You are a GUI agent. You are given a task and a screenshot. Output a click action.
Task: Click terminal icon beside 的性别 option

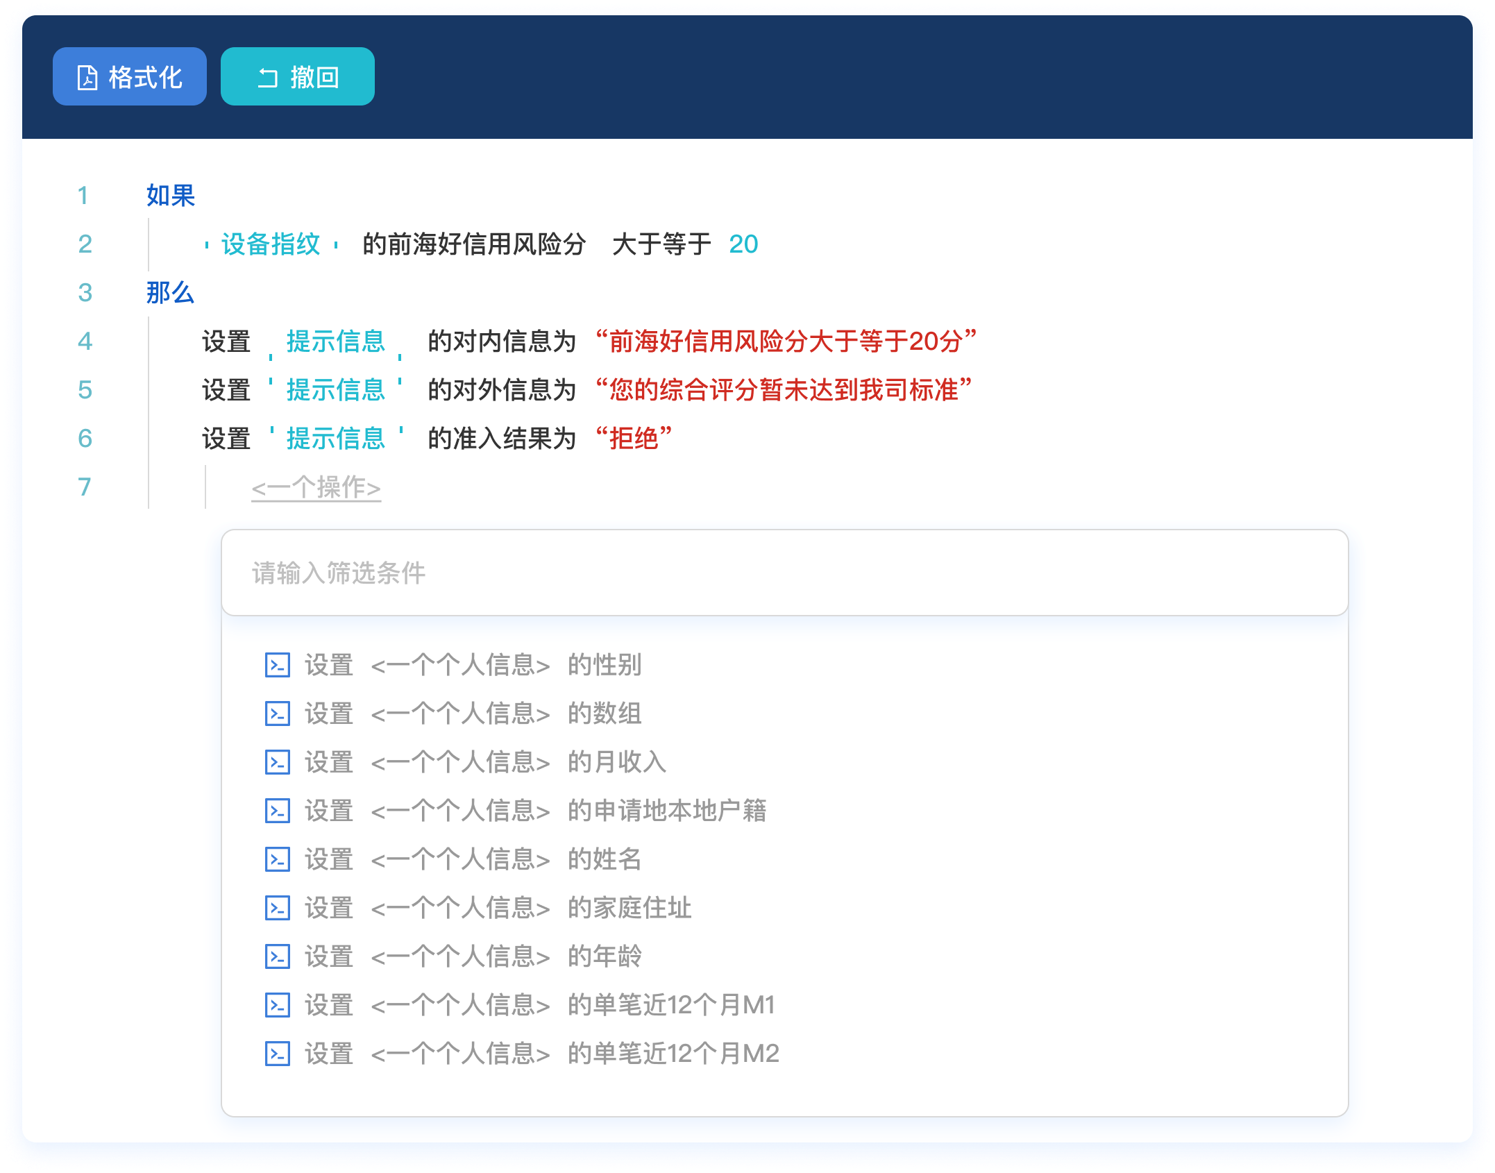pos(278,665)
